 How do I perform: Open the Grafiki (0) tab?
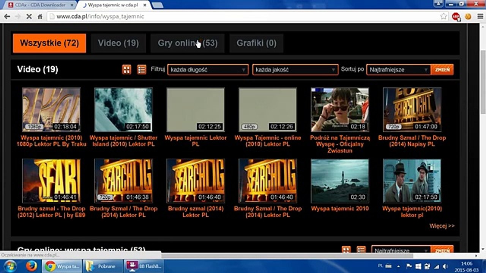click(256, 43)
